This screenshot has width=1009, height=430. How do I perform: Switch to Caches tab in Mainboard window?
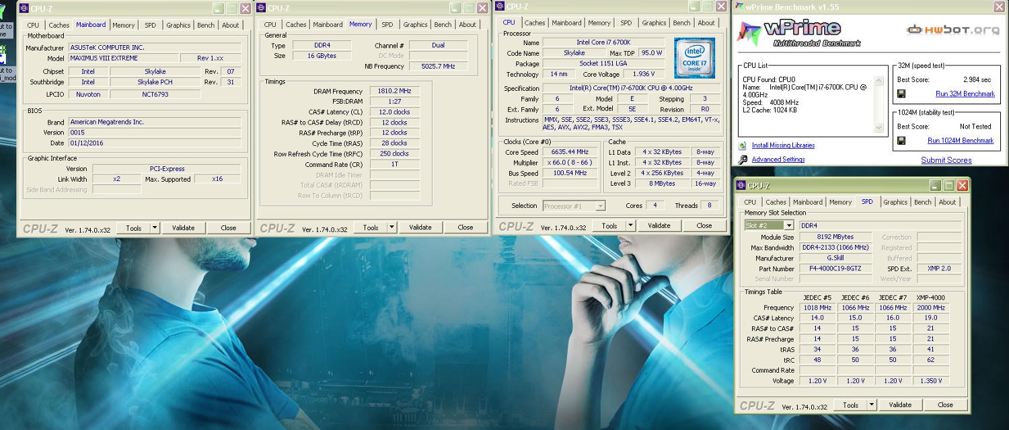(x=59, y=25)
